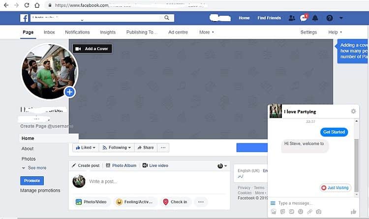Click the three dots next to Share

(163, 148)
